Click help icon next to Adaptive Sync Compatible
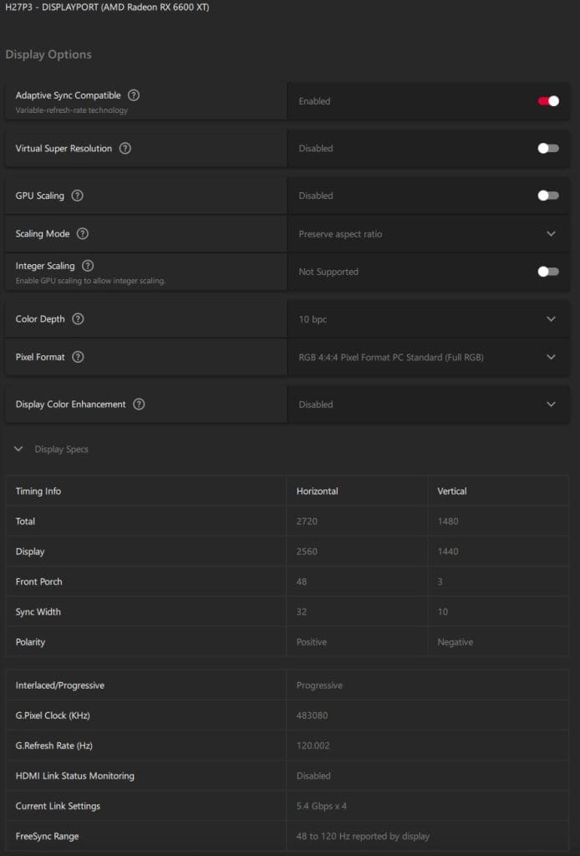Screen dimensions: 580x856 point(134,95)
